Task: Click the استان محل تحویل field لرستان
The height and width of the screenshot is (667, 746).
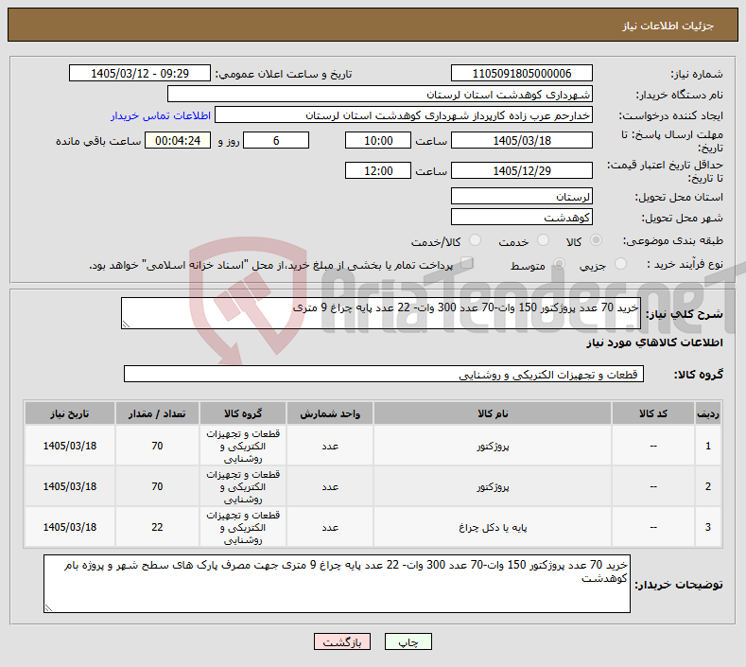Action: [x=521, y=196]
